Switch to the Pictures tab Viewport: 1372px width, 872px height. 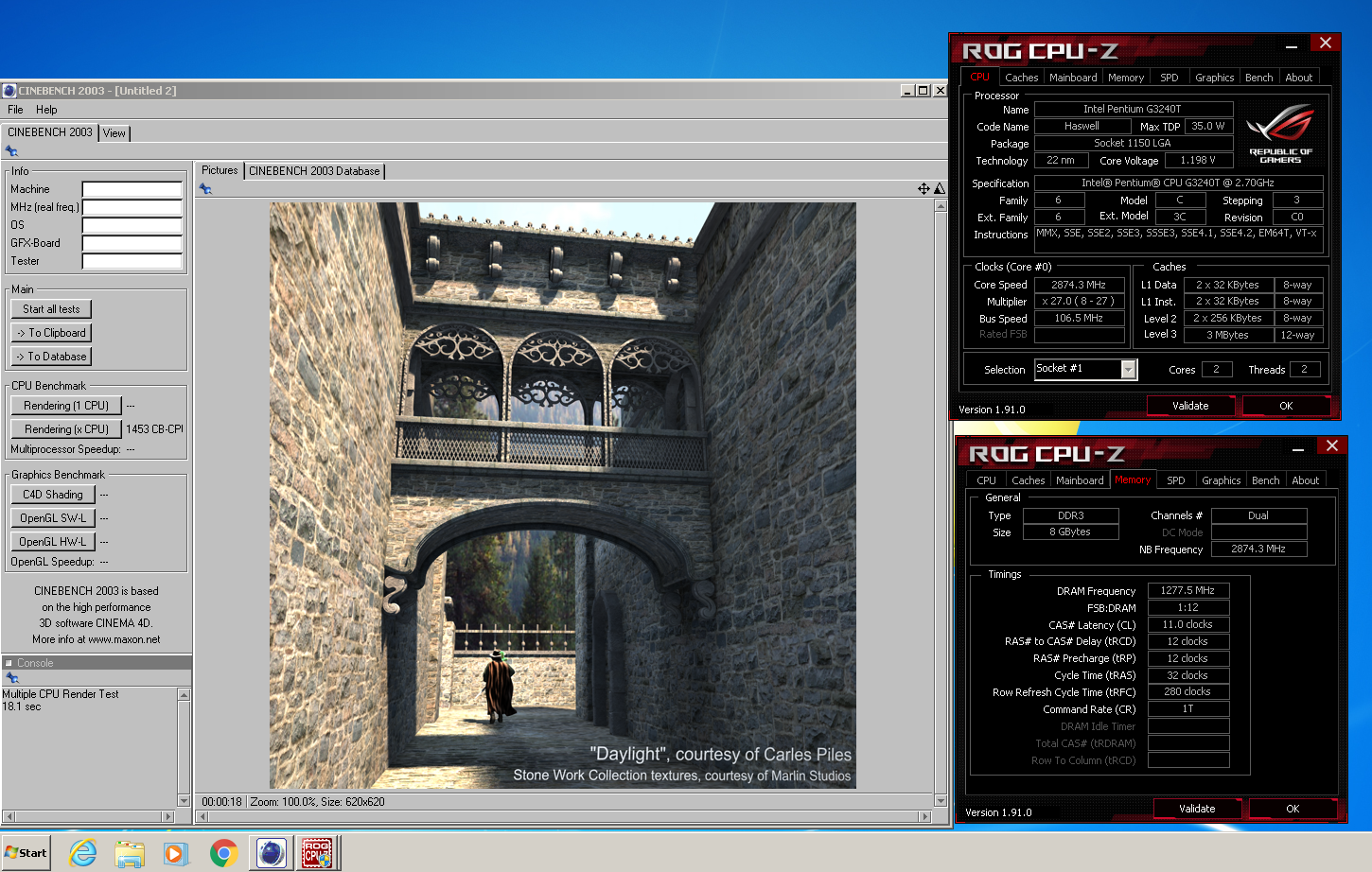click(x=220, y=170)
